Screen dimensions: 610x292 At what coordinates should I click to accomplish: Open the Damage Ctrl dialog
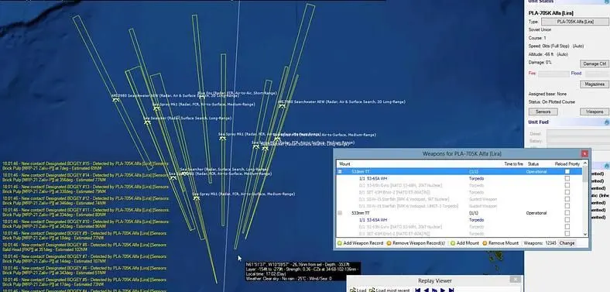point(595,64)
